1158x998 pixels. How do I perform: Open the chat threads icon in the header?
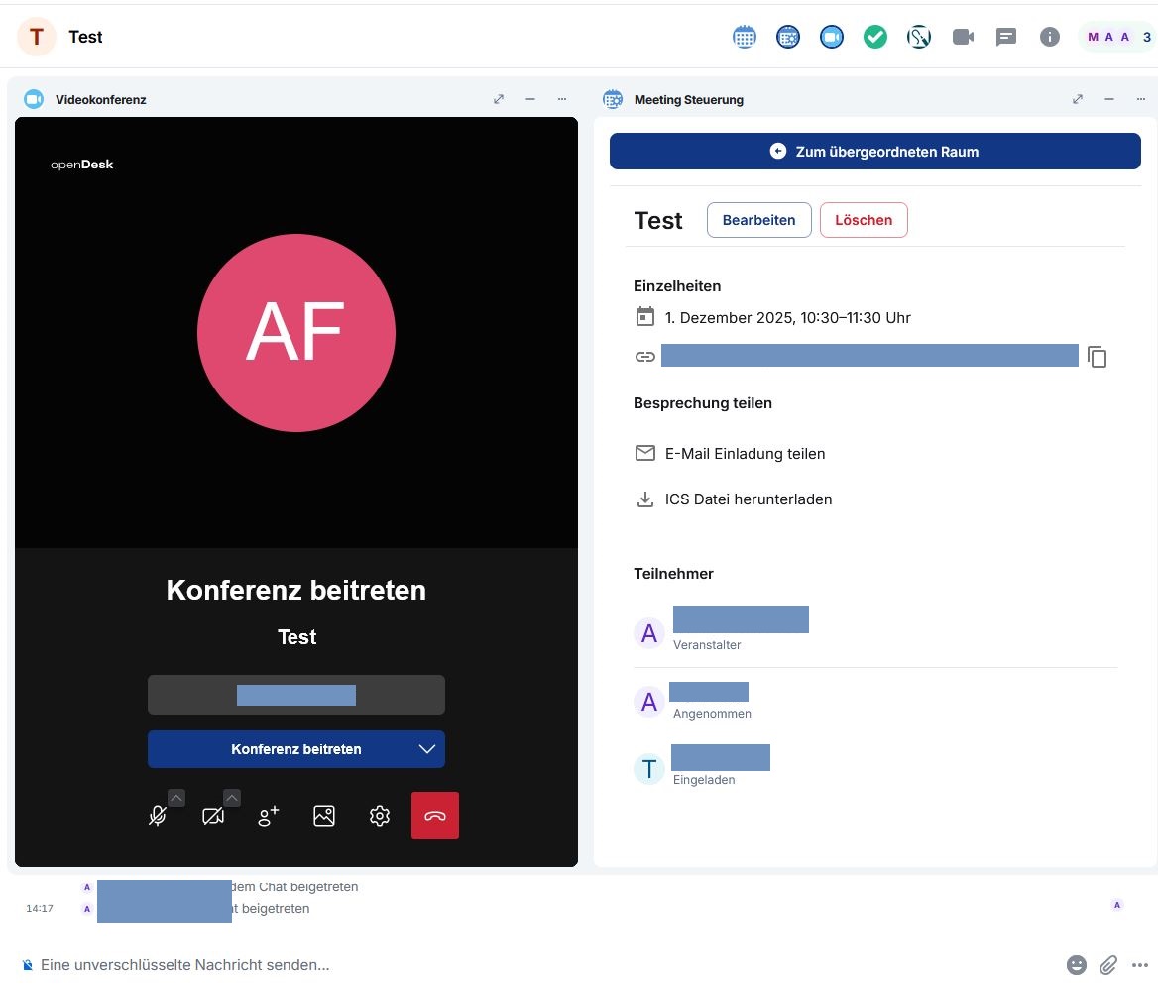(x=1006, y=37)
